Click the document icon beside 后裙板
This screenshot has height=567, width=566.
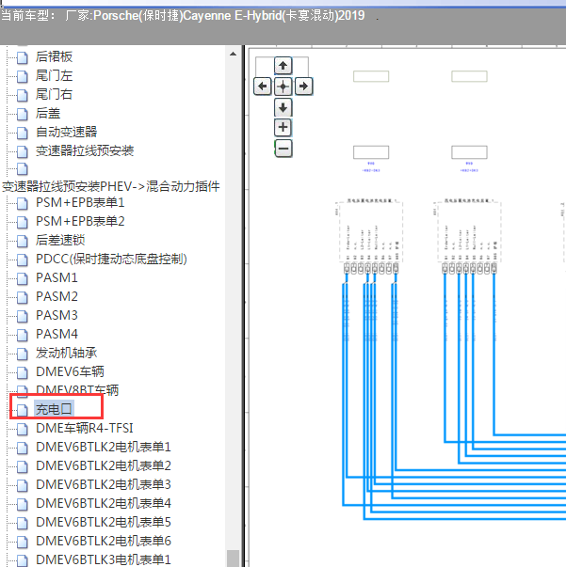(x=23, y=57)
